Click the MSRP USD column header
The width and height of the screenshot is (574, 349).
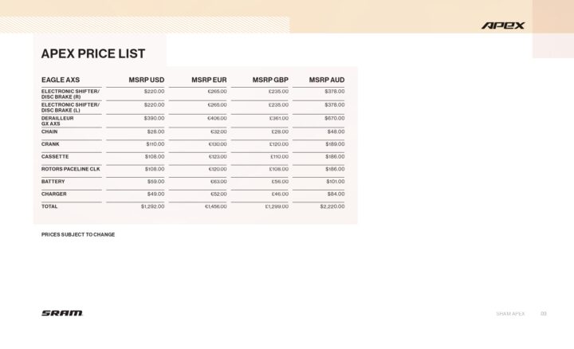click(x=147, y=80)
